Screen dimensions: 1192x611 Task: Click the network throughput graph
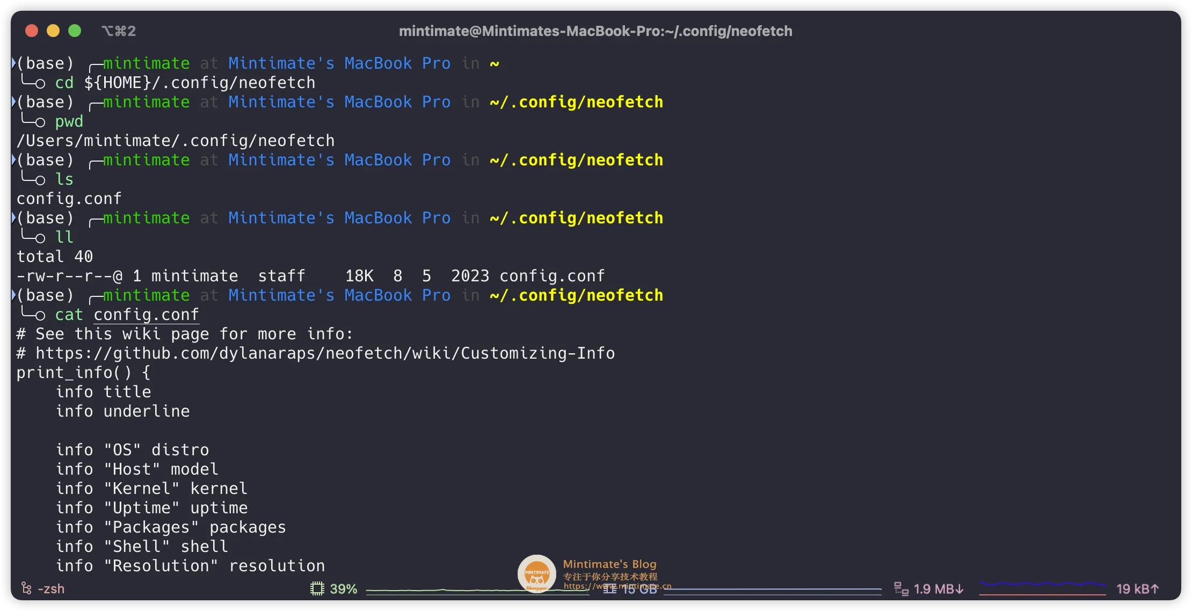tap(1042, 588)
